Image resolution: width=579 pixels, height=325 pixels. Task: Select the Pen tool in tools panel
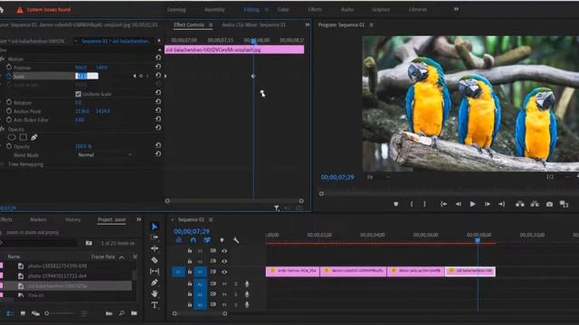point(155,283)
